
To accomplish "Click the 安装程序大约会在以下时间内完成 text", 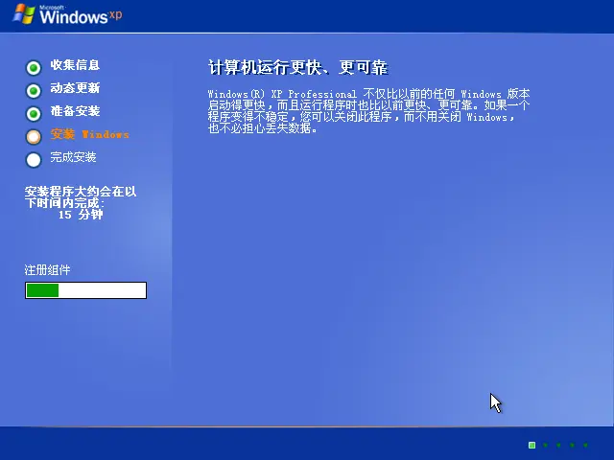I will (x=81, y=197).
